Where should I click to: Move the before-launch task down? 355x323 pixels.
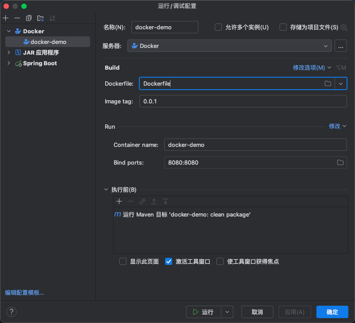[166, 201]
